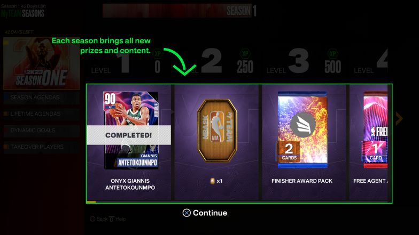419x235 pixels.
Task: Select the Takeover Players menu item
Action: point(42,147)
